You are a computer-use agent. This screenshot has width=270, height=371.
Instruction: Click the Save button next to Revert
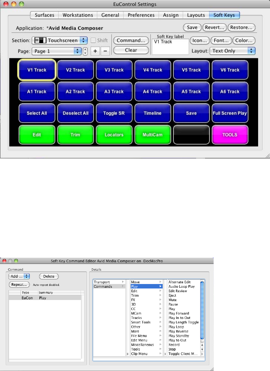point(192,28)
